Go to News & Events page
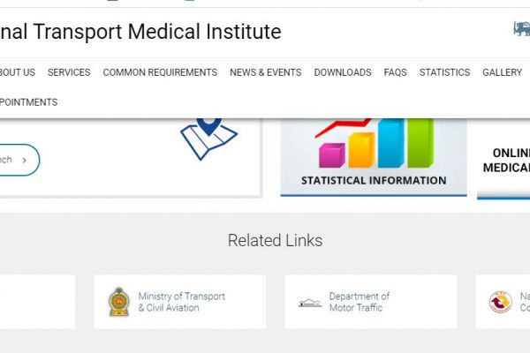Image resolution: width=530 pixels, height=353 pixels. pos(265,72)
